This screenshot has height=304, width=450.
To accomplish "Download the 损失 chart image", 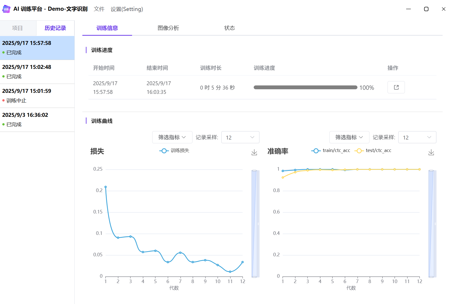I will pyautogui.click(x=254, y=152).
